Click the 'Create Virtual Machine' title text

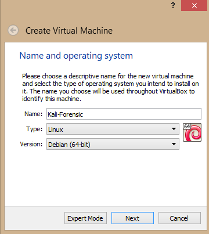69,31
